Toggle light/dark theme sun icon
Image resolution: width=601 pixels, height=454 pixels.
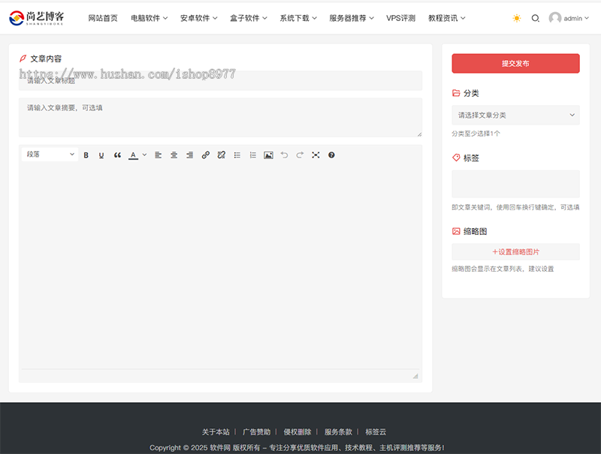click(x=517, y=18)
